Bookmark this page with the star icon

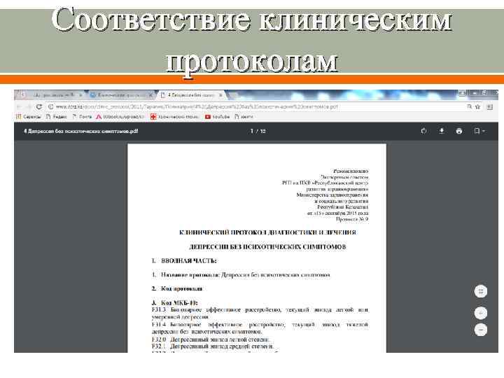(x=477, y=106)
